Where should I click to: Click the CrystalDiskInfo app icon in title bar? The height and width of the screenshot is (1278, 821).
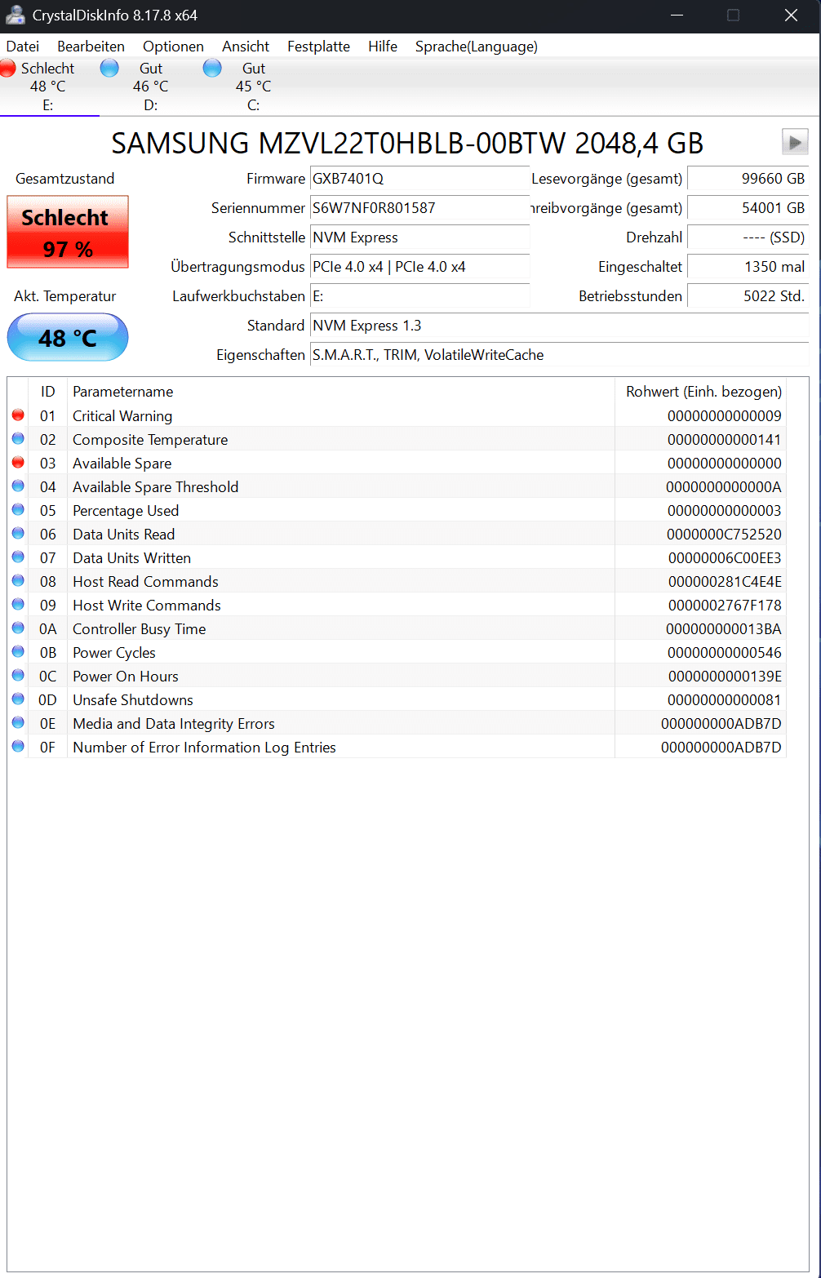point(15,16)
